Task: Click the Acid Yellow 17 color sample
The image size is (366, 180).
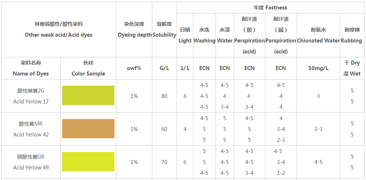Action: click(x=88, y=95)
